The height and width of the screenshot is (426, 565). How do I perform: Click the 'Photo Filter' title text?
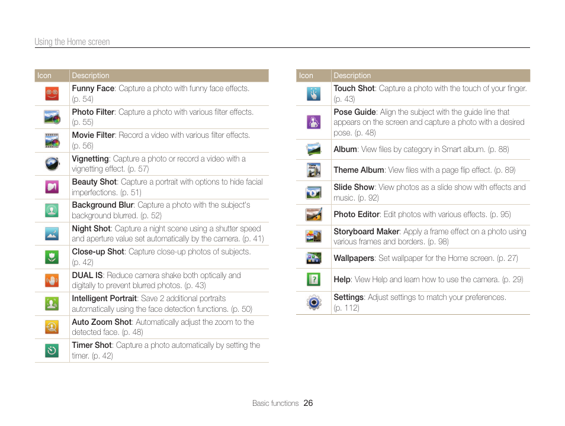(93, 112)
